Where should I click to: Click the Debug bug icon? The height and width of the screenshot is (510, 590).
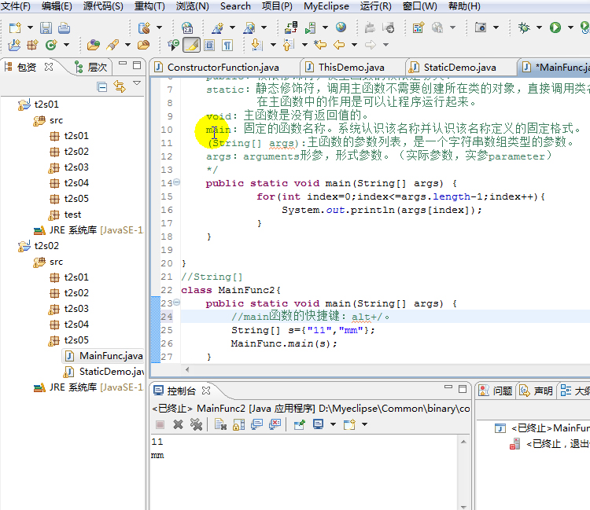[x=524, y=28]
